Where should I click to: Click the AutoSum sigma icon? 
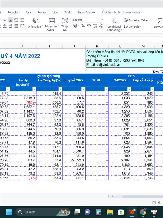(160, 21)
